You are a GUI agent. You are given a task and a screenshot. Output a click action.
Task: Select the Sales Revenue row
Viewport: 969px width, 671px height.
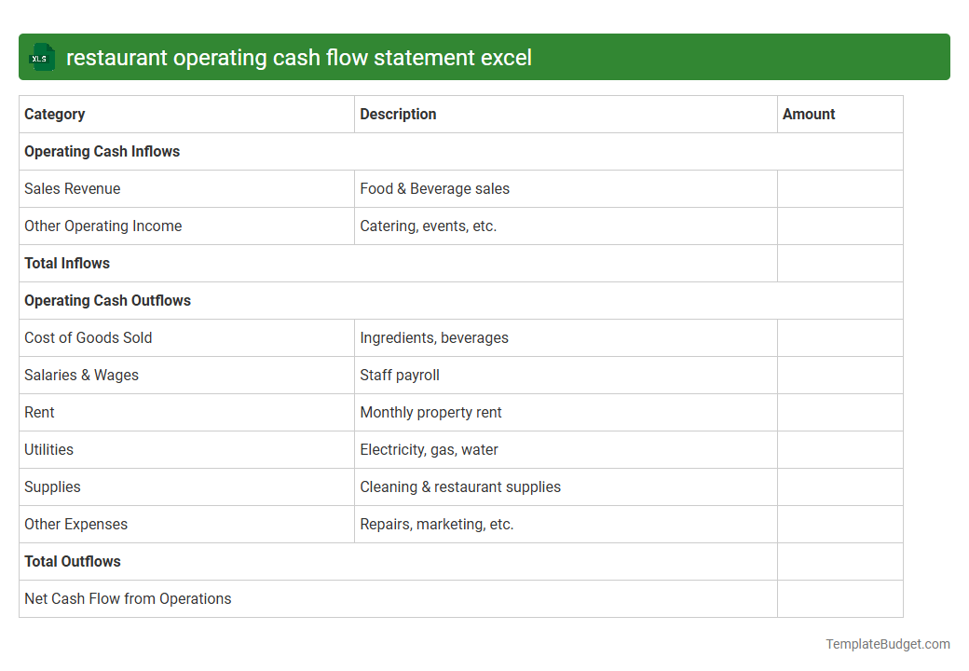[x=72, y=188]
